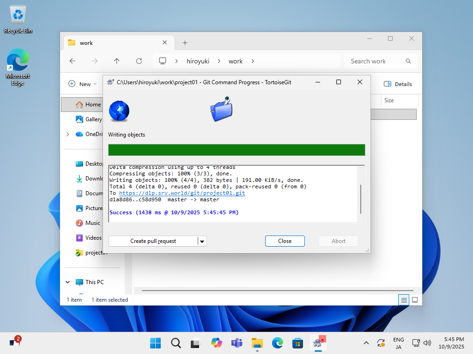
Task: Click the TortoiseGit taskbar icon
Action: pos(317,343)
